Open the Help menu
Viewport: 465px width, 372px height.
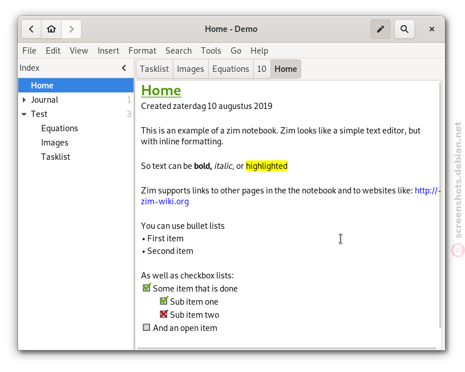pos(259,51)
